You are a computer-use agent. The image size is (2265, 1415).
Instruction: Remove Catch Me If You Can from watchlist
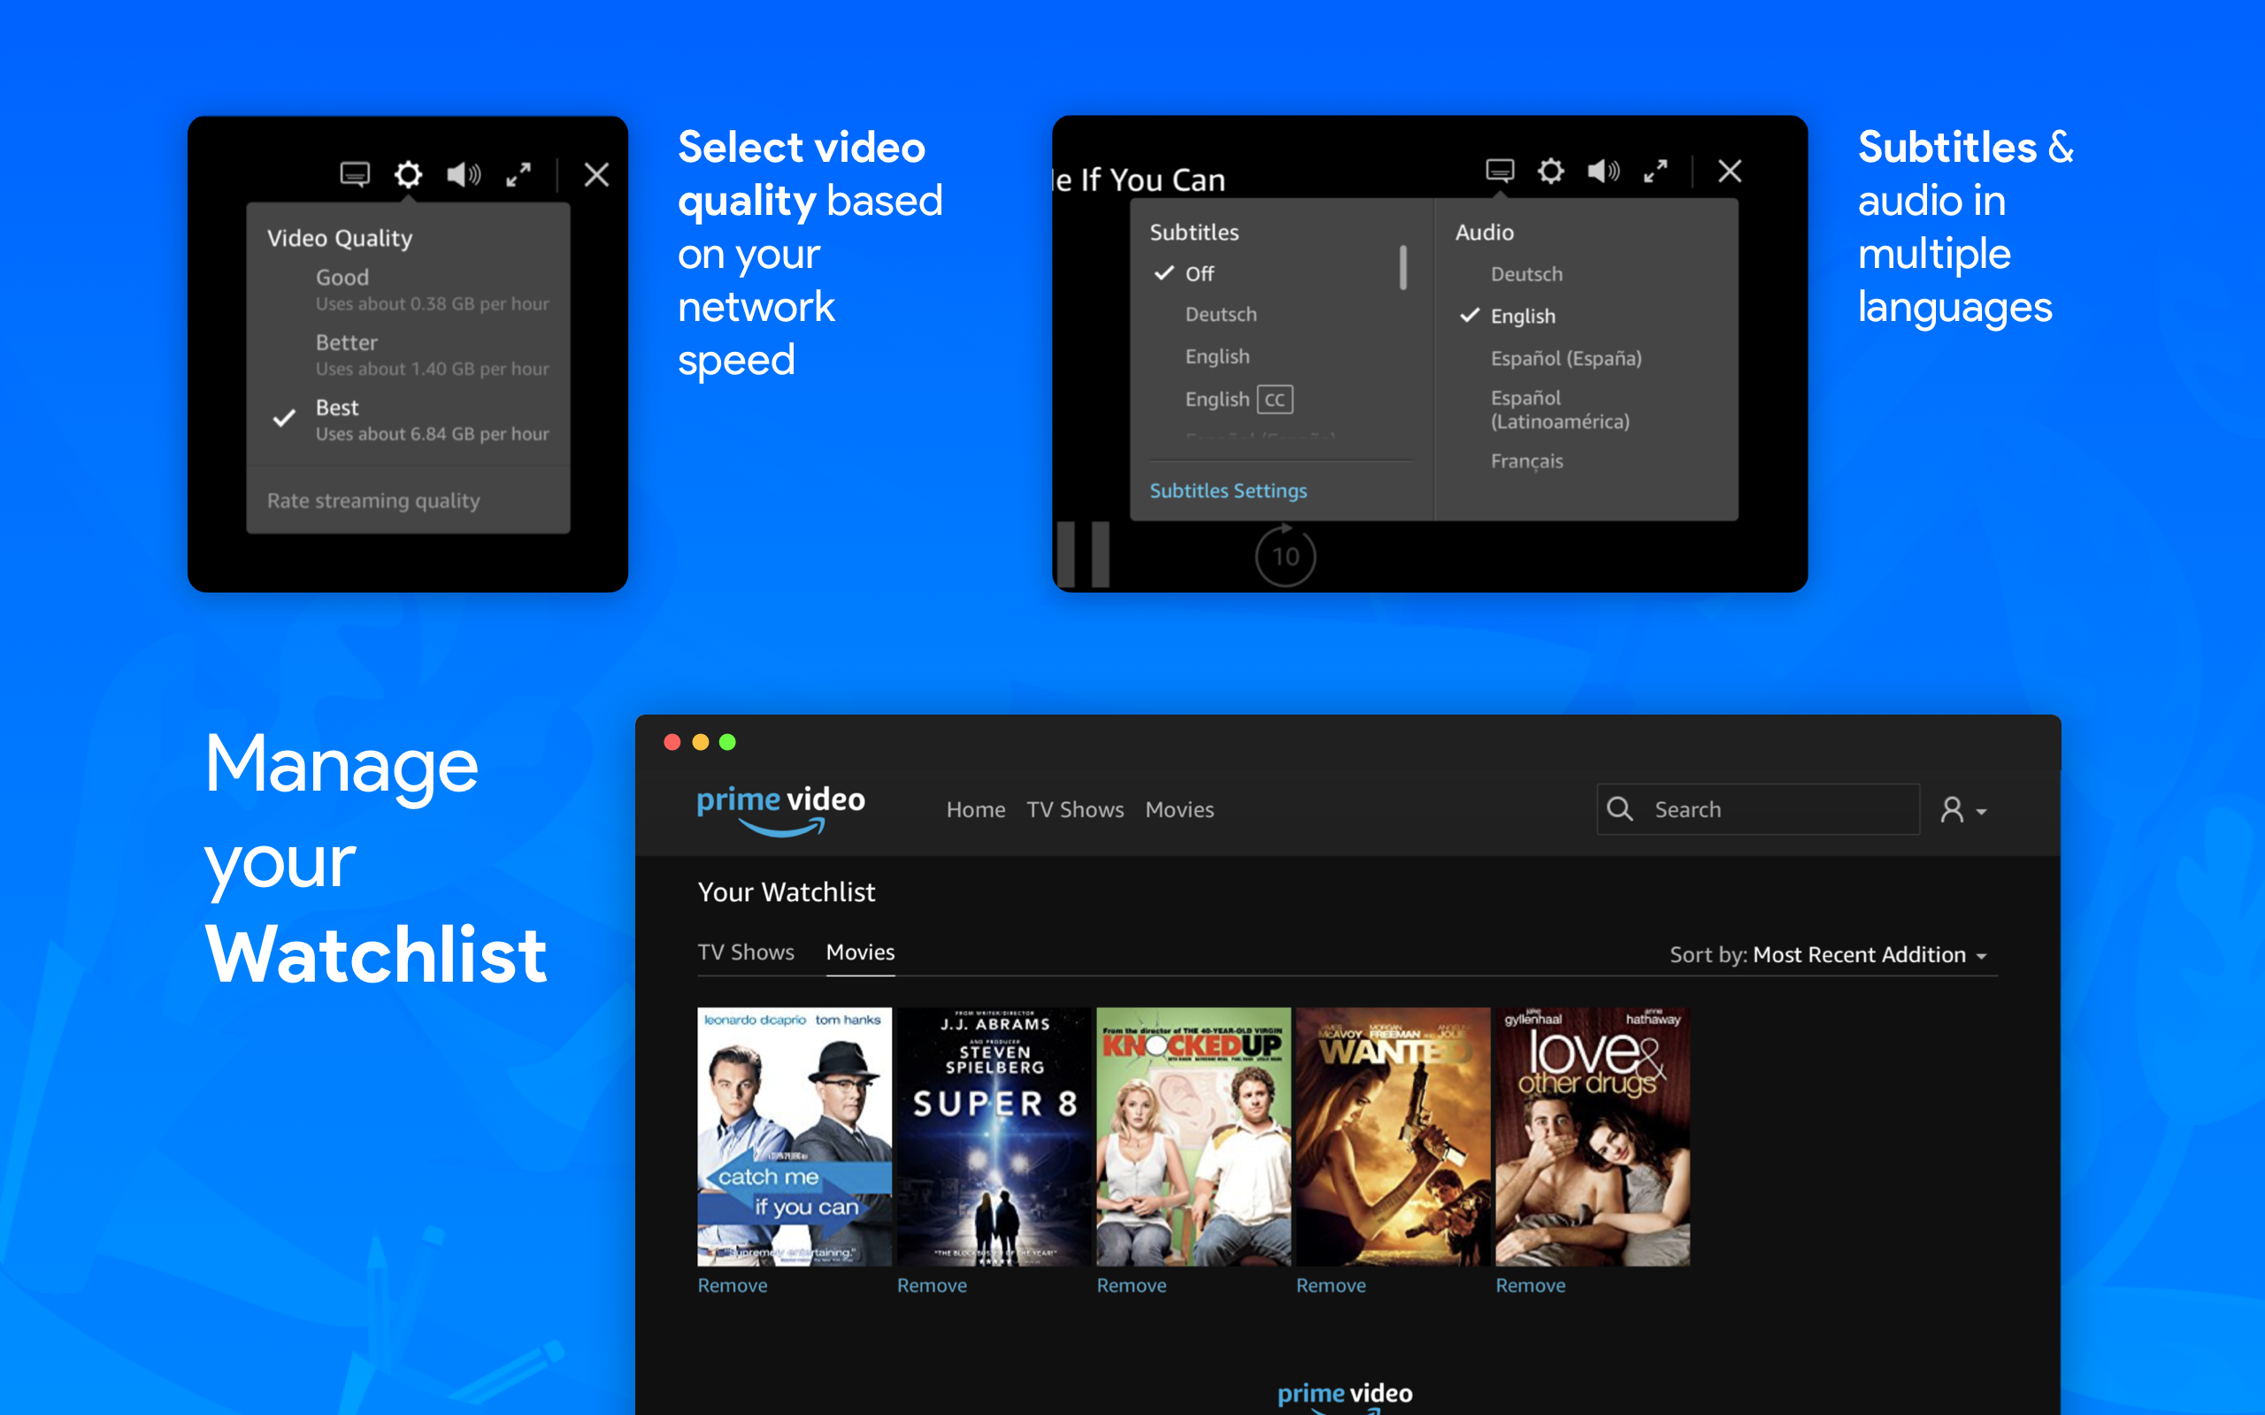point(732,1286)
